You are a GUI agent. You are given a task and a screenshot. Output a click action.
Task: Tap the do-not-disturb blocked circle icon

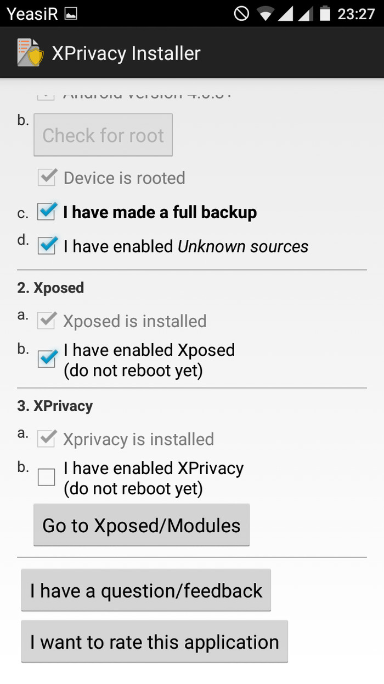tap(241, 14)
